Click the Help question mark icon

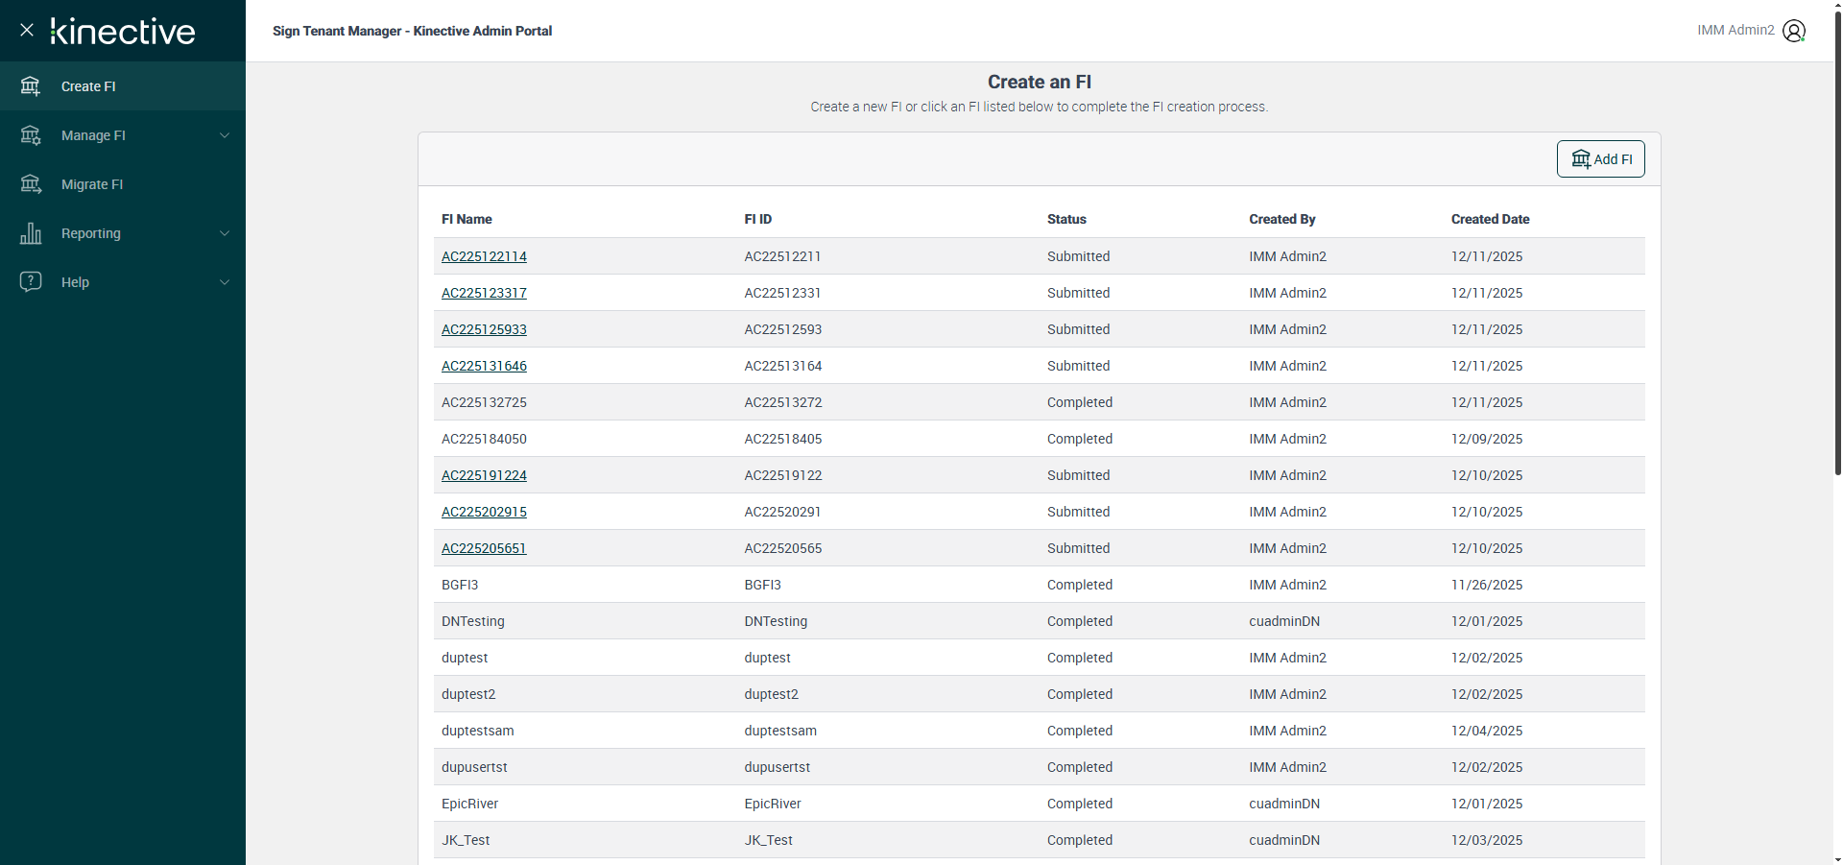[31, 281]
